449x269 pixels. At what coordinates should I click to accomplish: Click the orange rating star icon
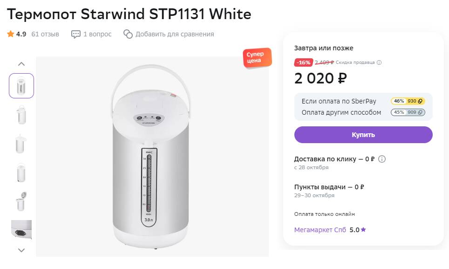coord(11,34)
